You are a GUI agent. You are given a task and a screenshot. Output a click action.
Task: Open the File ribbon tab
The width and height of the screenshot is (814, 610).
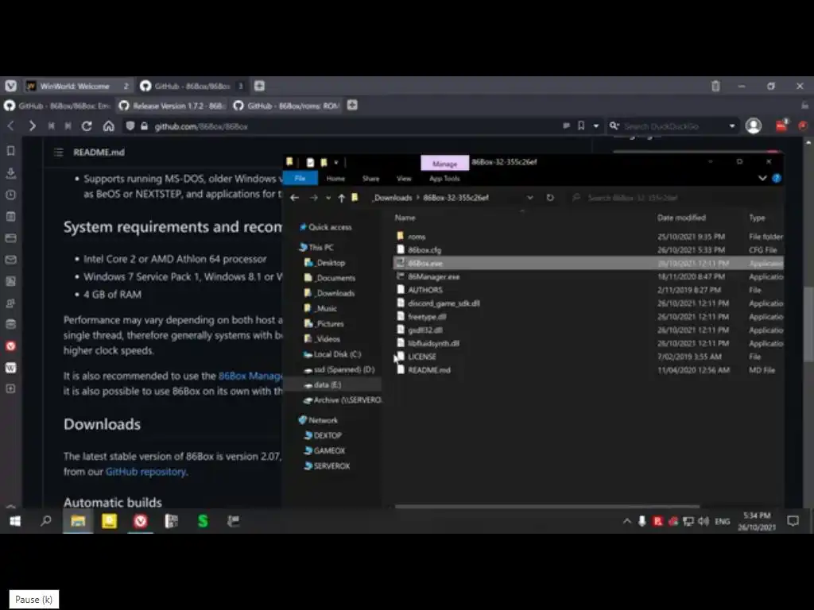coord(300,178)
